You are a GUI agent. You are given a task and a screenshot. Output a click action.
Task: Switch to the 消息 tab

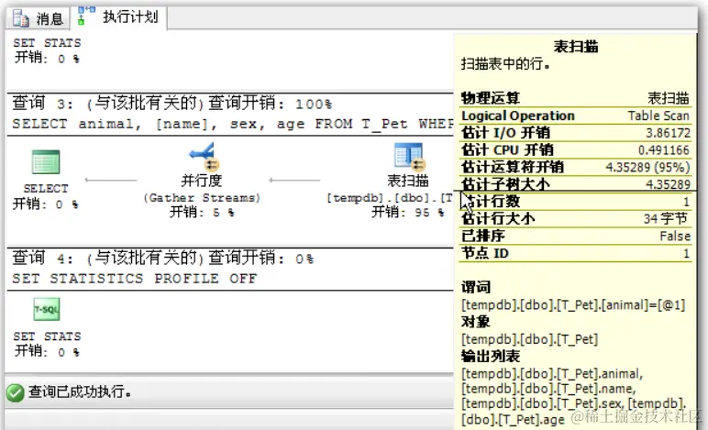click(x=38, y=18)
